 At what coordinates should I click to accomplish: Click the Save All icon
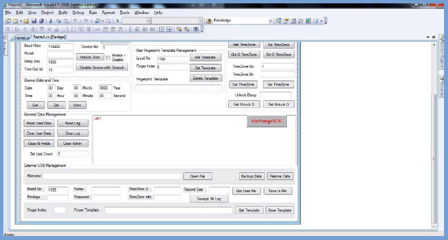click(x=41, y=21)
